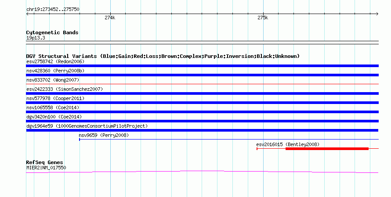Select esv2016015 (Bentley2008) variant label
This screenshot has height=197, width=391.
288,144
